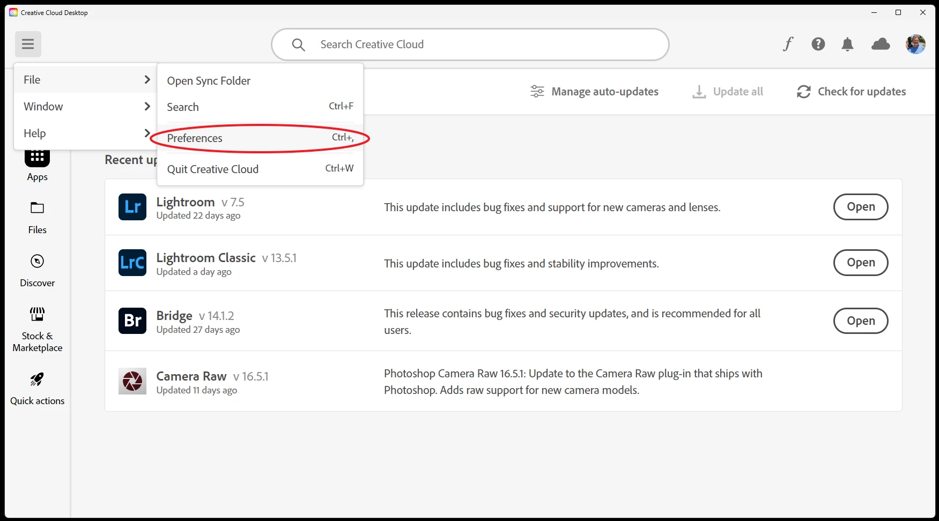939x521 pixels.
Task: Expand the File submenu arrow
Action: [x=147, y=79]
